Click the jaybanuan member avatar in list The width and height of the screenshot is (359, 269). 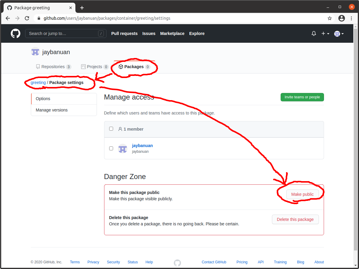click(x=123, y=148)
